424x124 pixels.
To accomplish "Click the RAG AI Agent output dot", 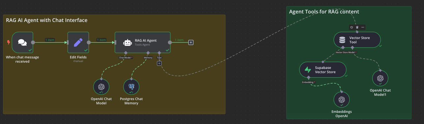I will (x=170, y=42).
